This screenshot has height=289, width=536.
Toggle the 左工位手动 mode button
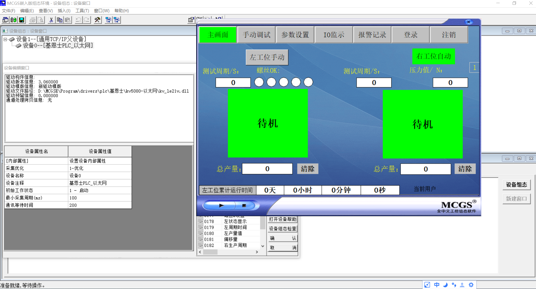[x=267, y=57]
